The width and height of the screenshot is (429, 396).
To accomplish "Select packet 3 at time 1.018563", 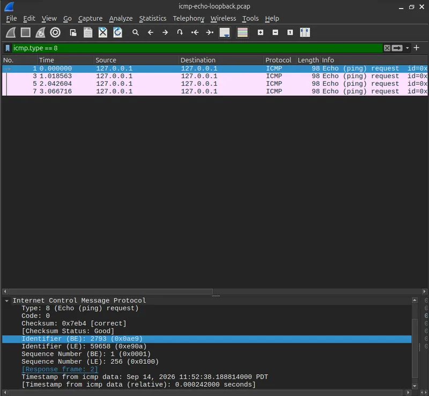I will [x=215, y=76].
